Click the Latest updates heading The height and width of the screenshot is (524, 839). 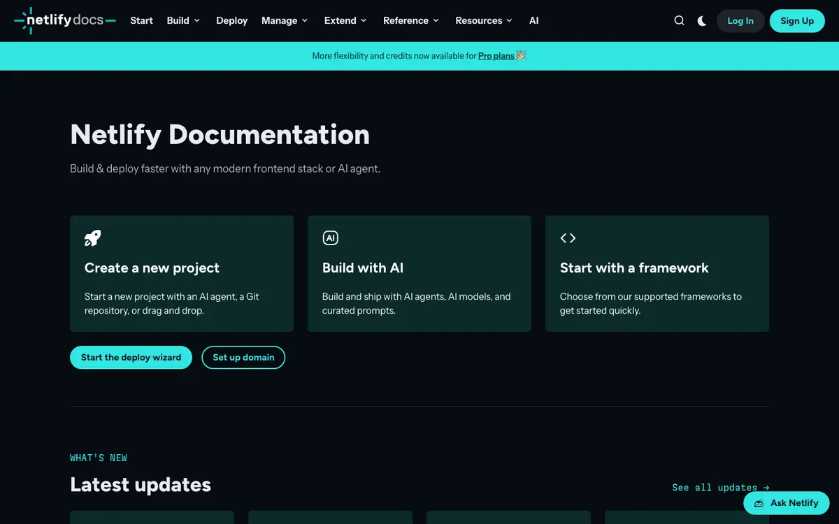pos(141,484)
